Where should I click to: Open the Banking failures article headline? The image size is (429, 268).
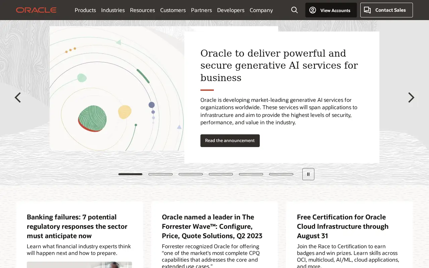77,226
